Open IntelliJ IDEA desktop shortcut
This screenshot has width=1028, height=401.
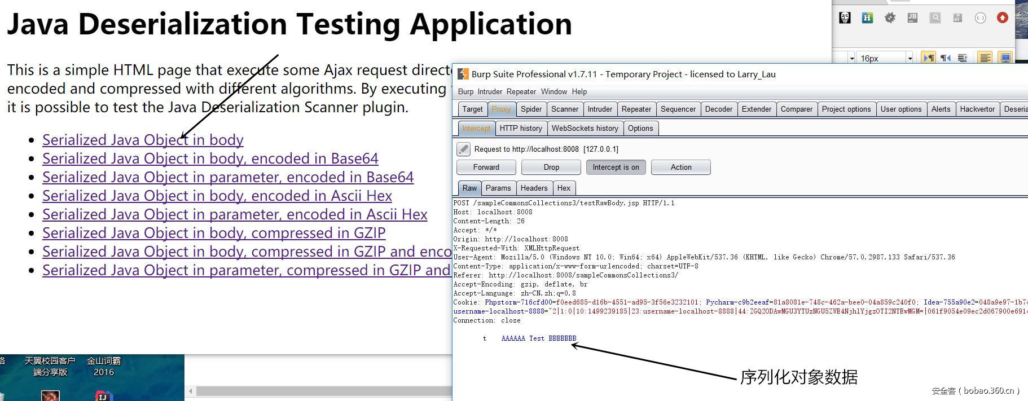[x=104, y=396]
